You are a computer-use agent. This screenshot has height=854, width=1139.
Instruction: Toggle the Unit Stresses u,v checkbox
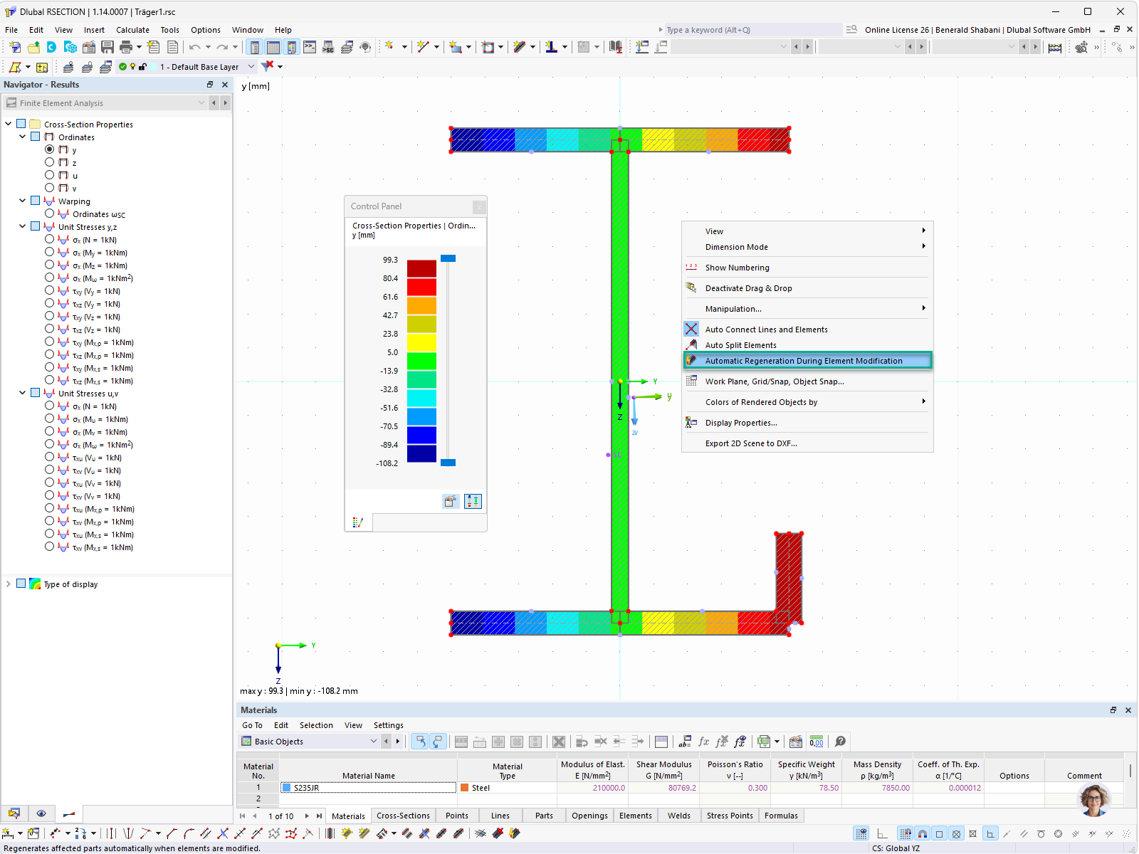[x=36, y=393]
